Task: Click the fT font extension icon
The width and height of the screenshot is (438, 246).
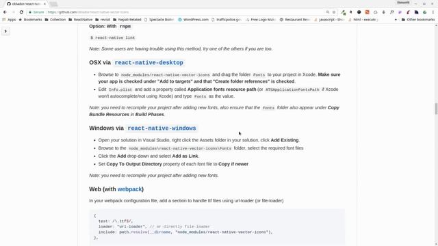Action: [x=392, y=12]
